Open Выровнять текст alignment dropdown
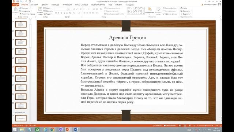The image size is (234, 132). pyautogui.click(x=112, y=11)
